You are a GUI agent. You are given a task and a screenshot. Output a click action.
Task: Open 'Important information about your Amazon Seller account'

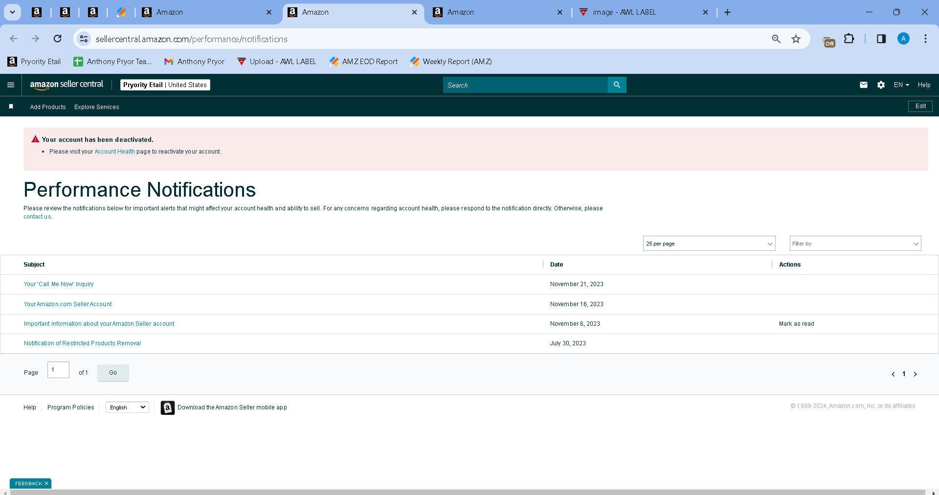(x=99, y=324)
